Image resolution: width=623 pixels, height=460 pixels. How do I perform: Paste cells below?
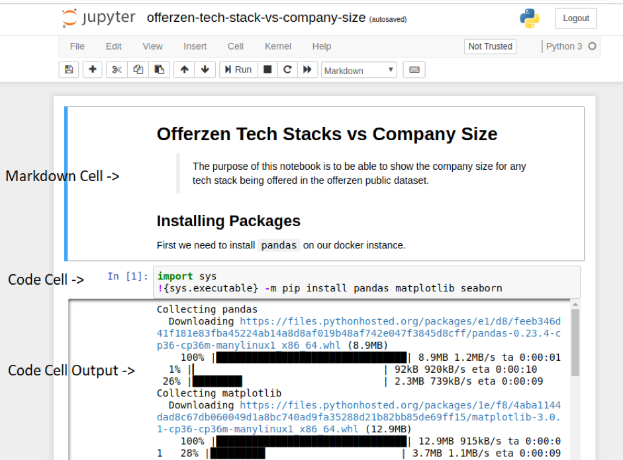(160, 70)
